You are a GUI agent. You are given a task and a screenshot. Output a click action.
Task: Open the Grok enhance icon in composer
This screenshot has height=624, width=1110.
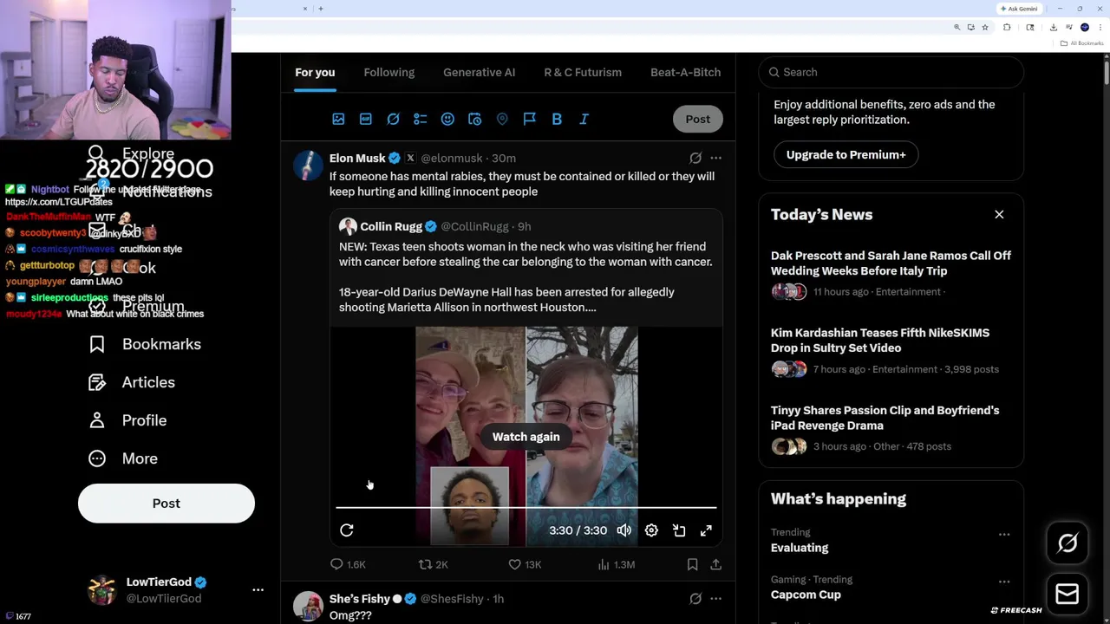click(393, 119)
